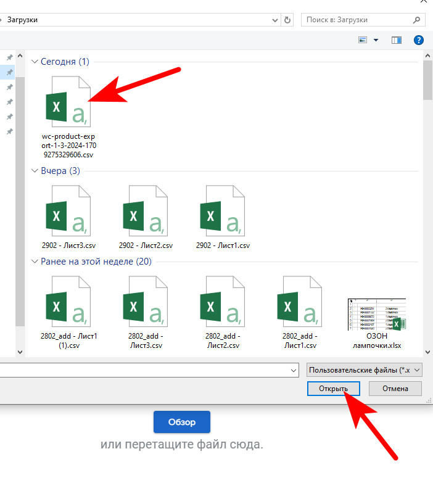Select the ОЗОН лампочки.xlsx thumbnail
Viewport: 433px width, 483px height.
click(377, 315)
